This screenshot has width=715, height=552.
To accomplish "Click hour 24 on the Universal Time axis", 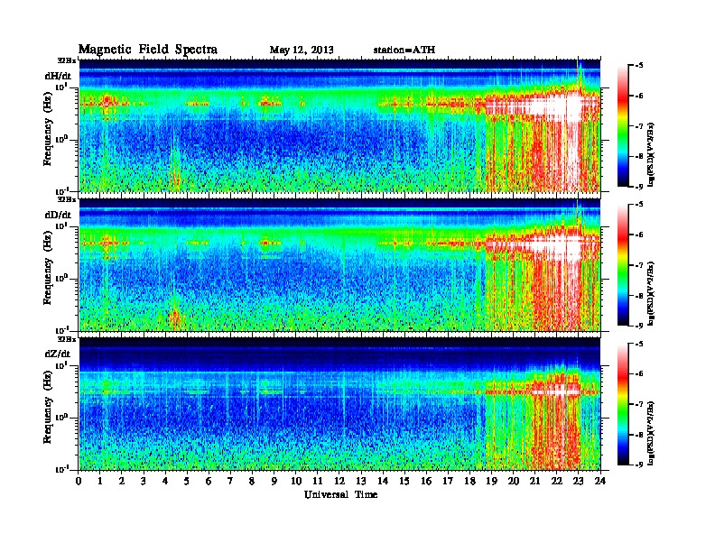I will 600,481.
